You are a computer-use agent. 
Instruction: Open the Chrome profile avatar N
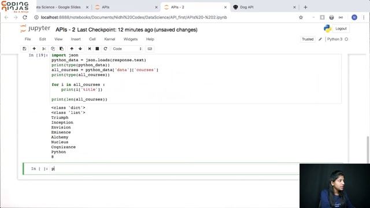[354, 17]
